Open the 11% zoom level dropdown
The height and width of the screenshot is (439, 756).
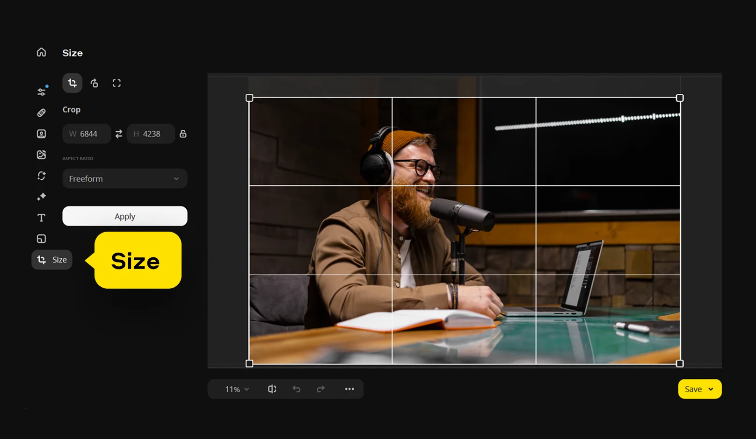coord(237,389)
